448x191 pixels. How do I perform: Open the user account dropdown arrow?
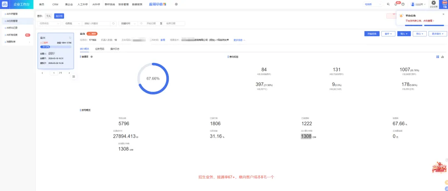[x=425, y=4]
